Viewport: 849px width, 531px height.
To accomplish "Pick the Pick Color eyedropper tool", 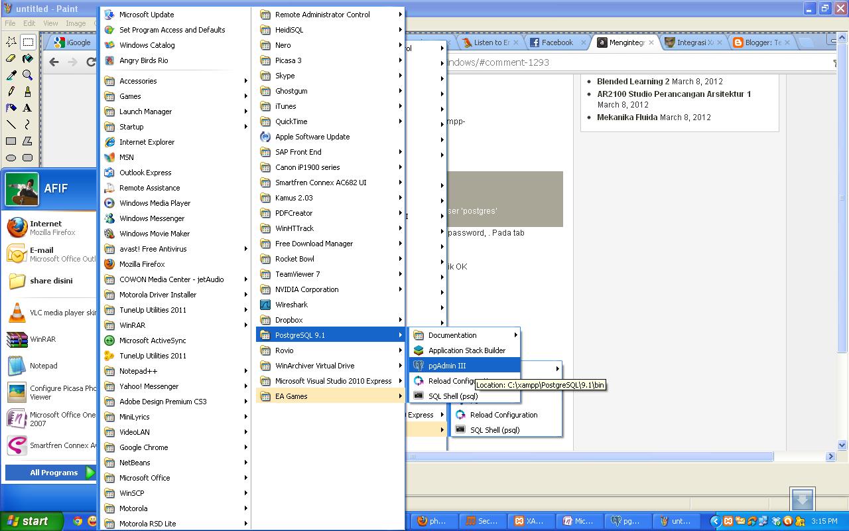I will pyautogui.click(x=11, y=75).
